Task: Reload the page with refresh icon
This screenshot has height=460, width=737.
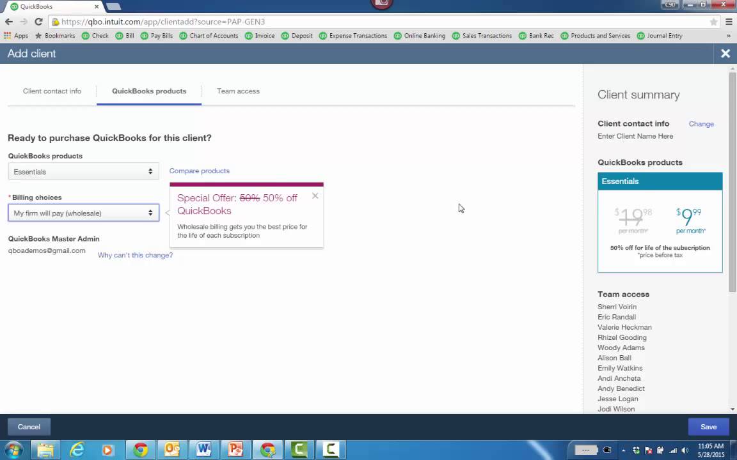Action: tap(38, 22)
